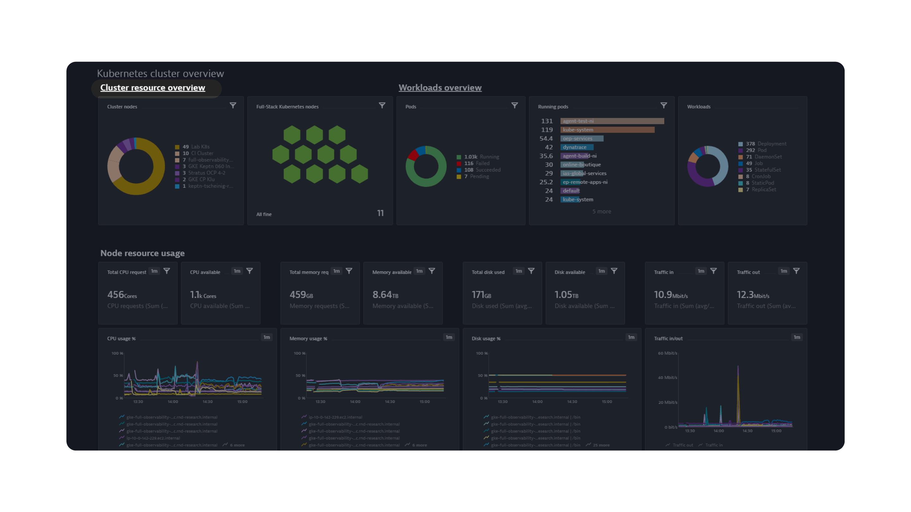911x512 pixels.
Task: Click filter icon on Memory available tile
Action: (432, 271)
